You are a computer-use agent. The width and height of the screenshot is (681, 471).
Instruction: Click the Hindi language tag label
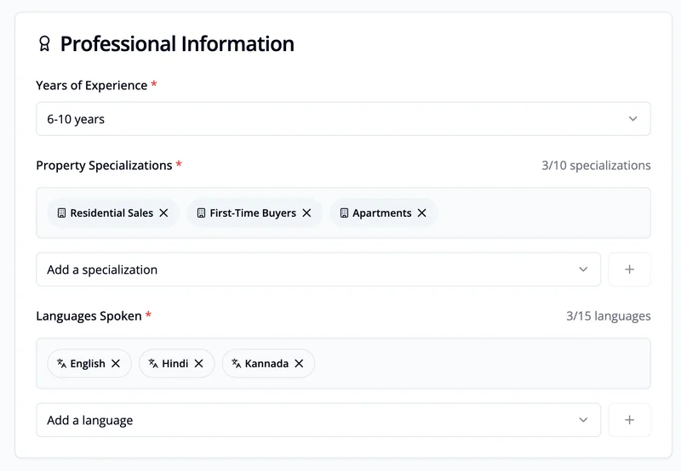coord(175,364)
